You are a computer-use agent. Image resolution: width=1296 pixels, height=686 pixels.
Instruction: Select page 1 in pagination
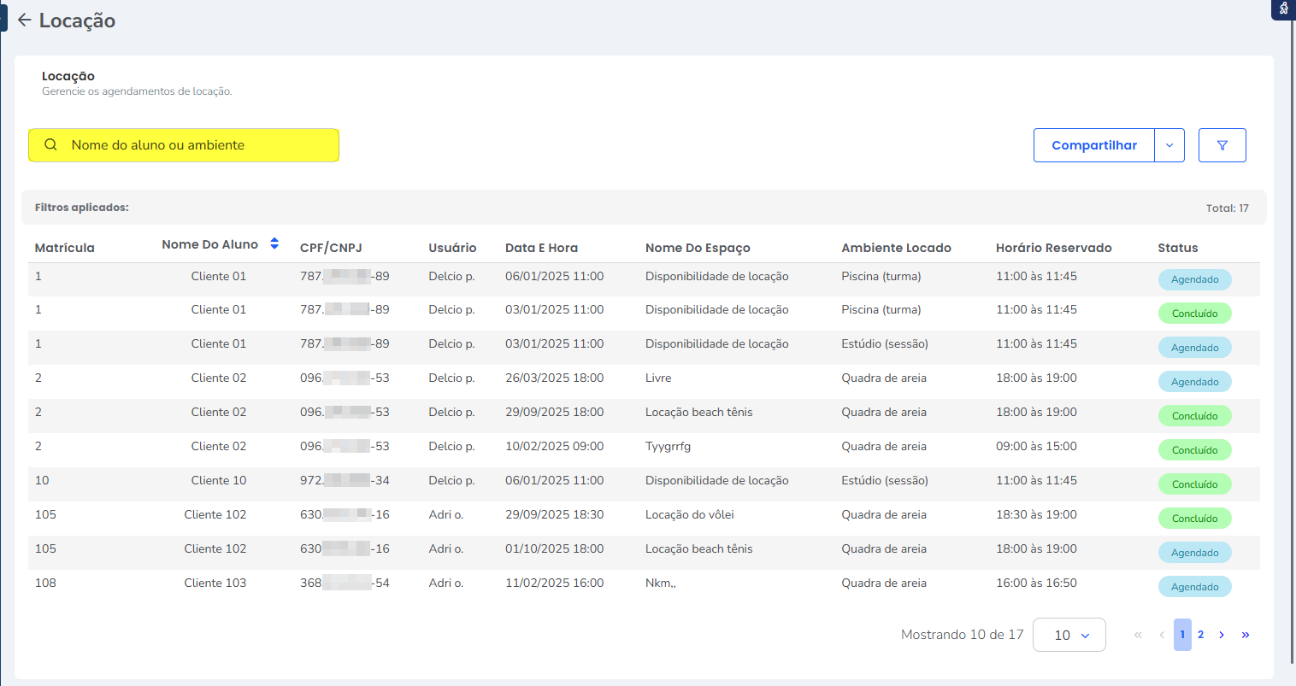[1182, 635]
